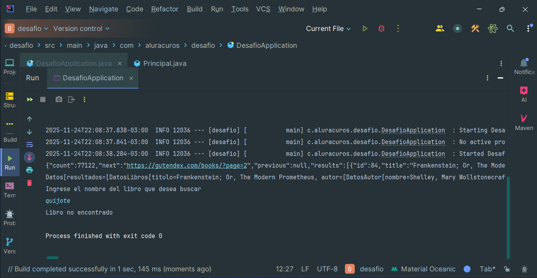Switch to Principal.java editor tab

tap(160, 63)
